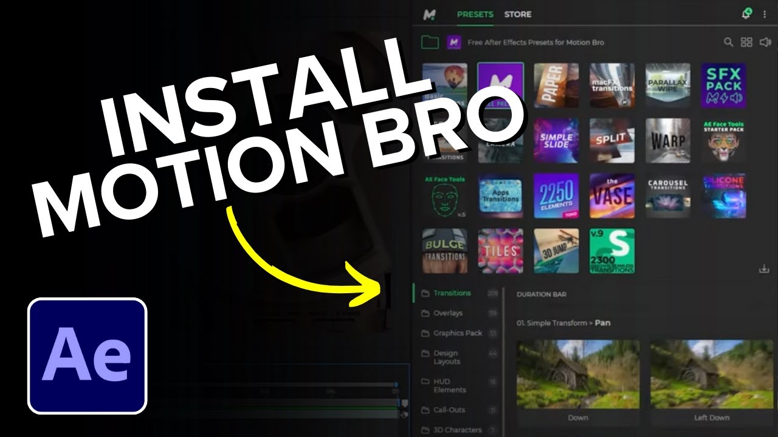Select the purple M all presets pack

pos(500,86)
